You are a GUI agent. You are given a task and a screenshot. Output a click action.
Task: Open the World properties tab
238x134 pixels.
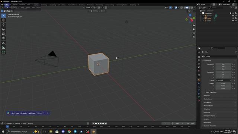[x=199, y=71]
